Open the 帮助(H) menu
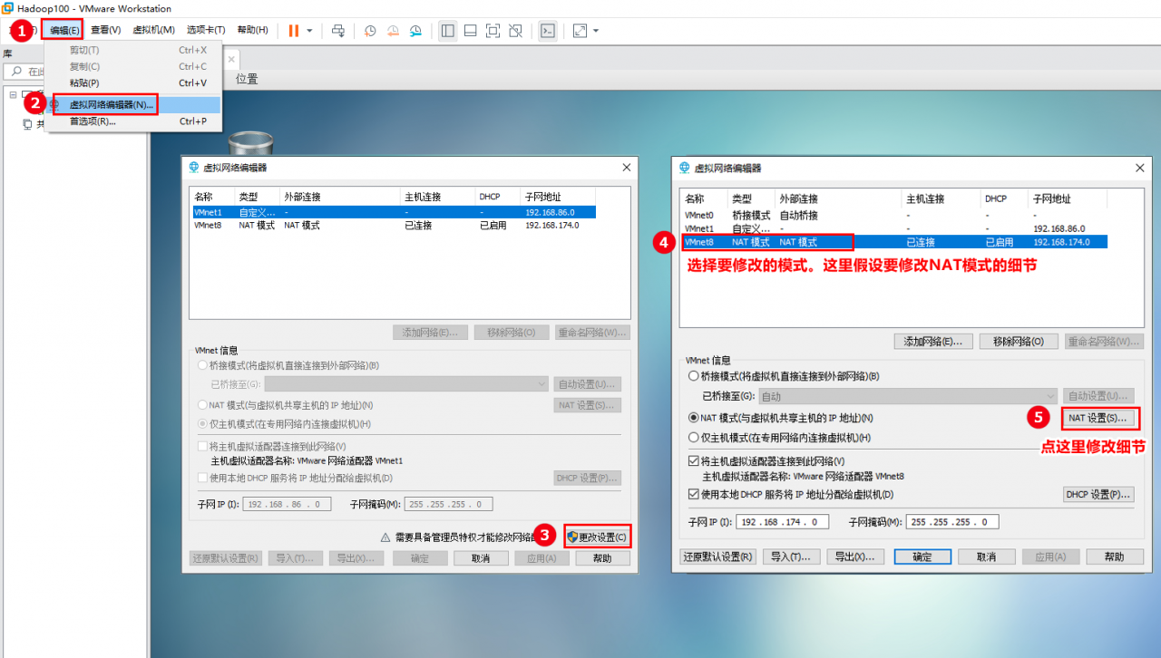Image resolution: width=1161 pixels, height=658 pixels. pos(252,30)
